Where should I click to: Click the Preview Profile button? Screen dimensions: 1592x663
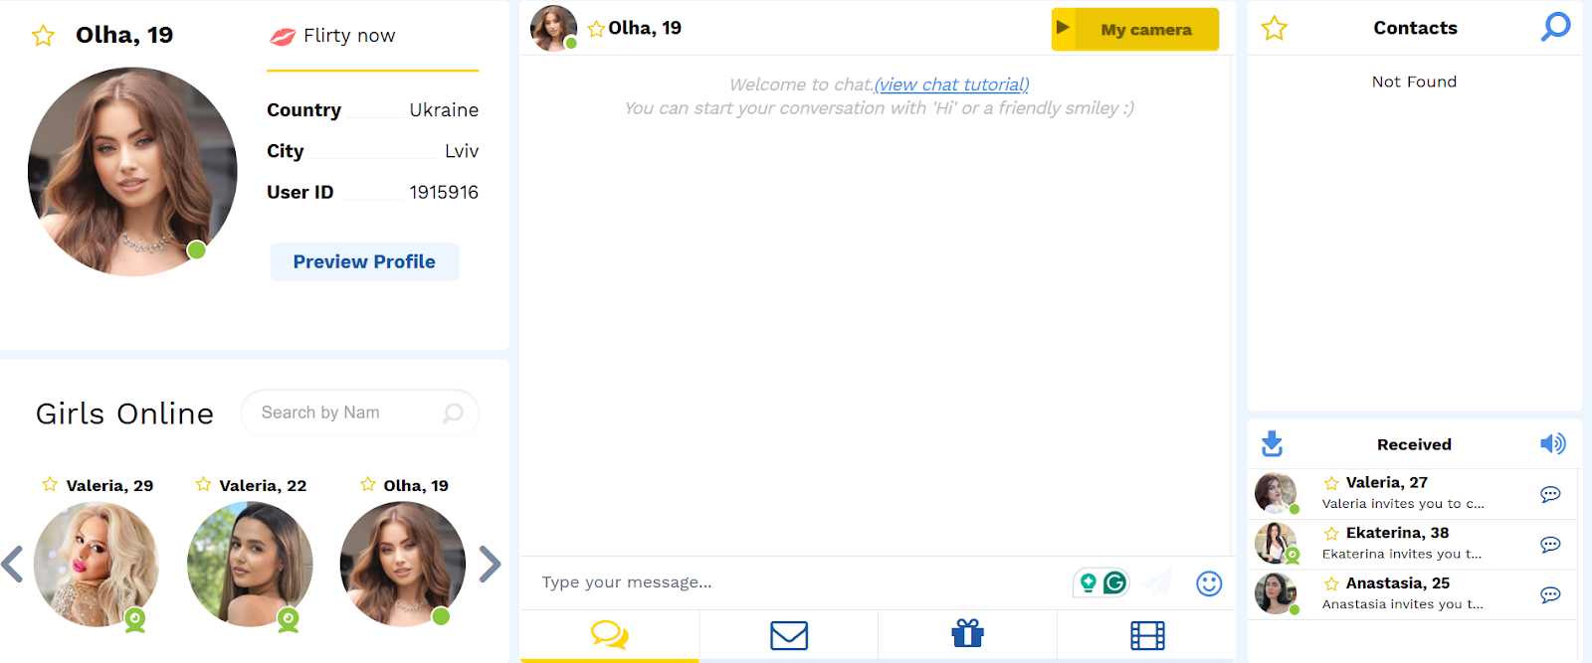point(364,261)
